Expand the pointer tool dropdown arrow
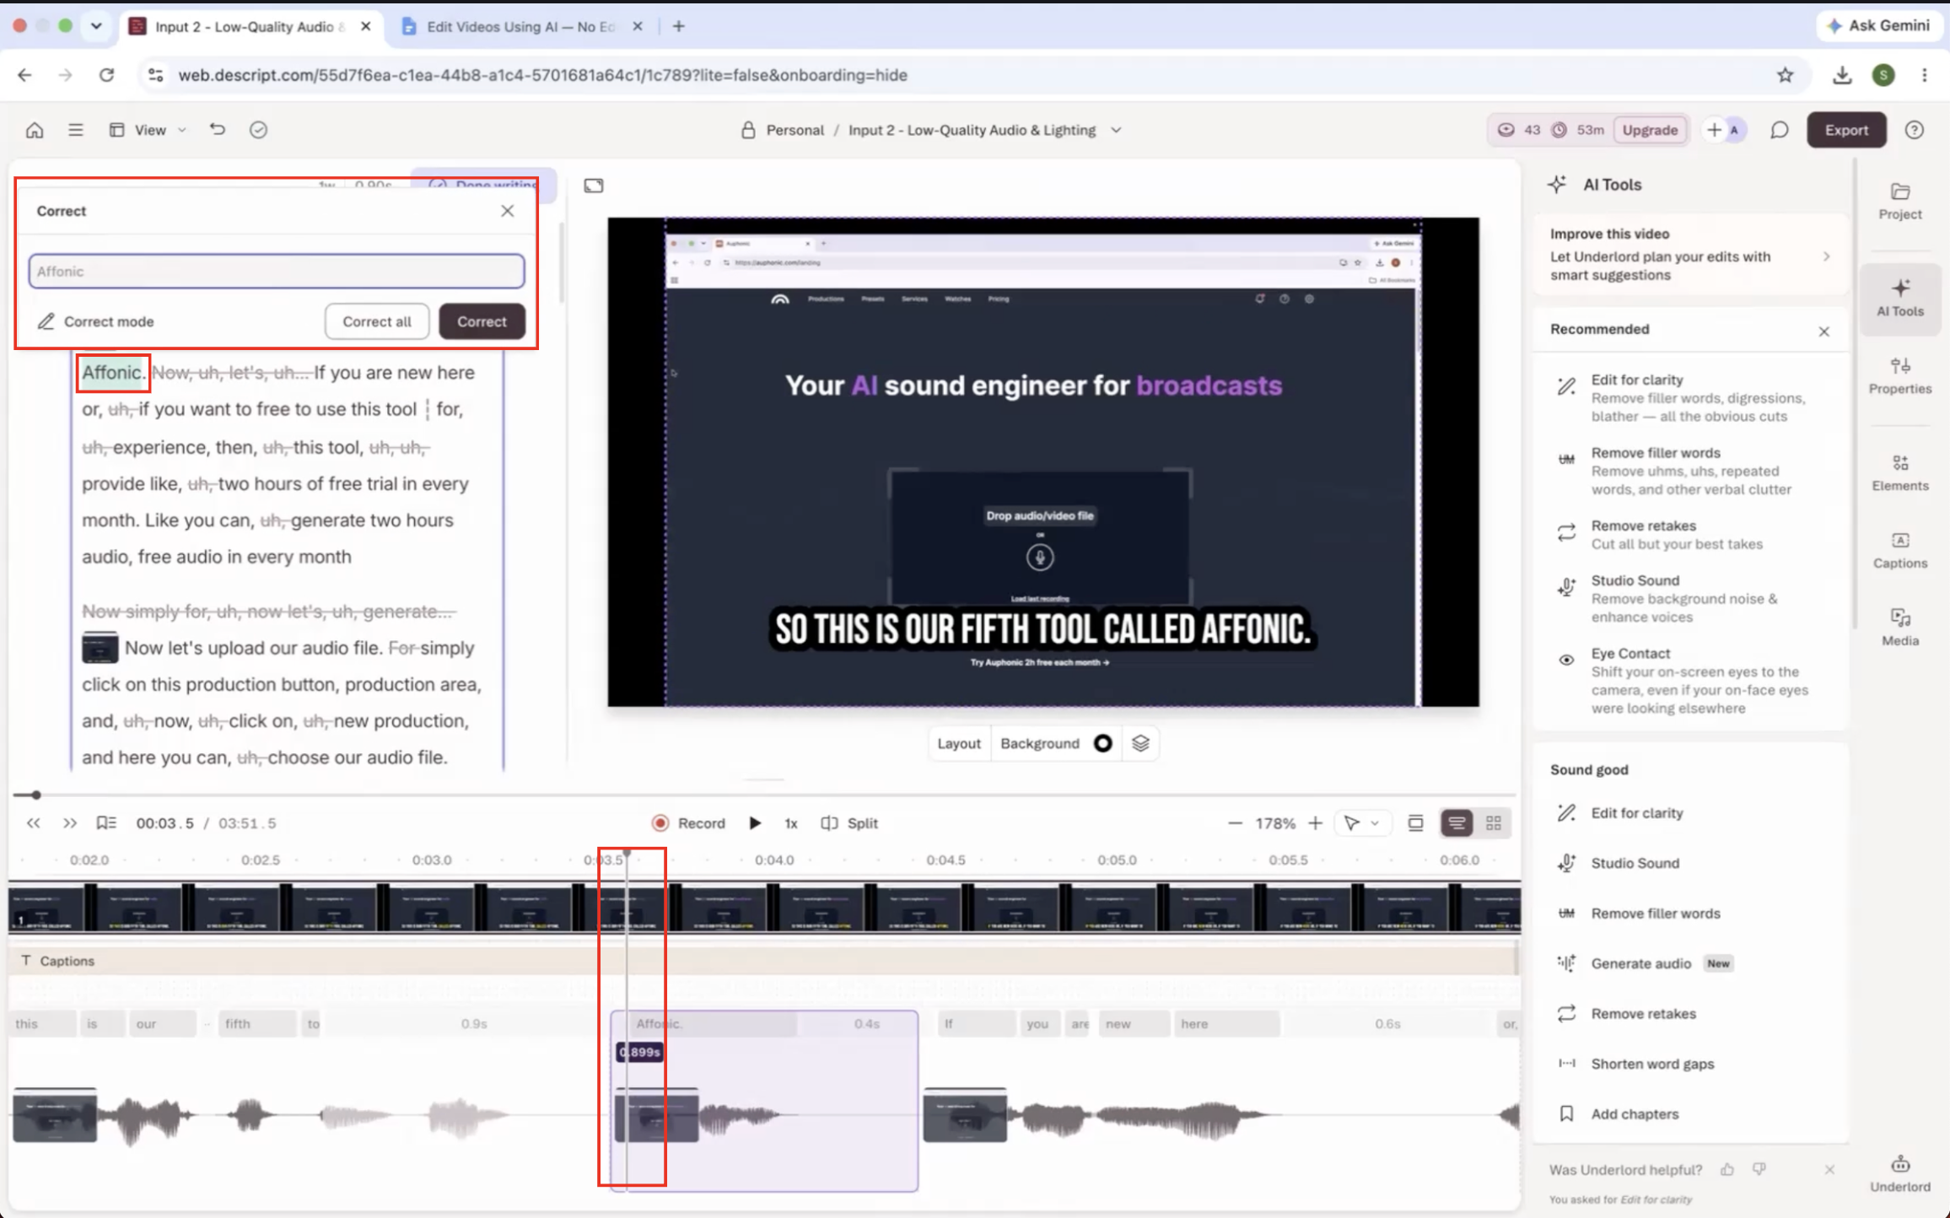 [1375, 823]
